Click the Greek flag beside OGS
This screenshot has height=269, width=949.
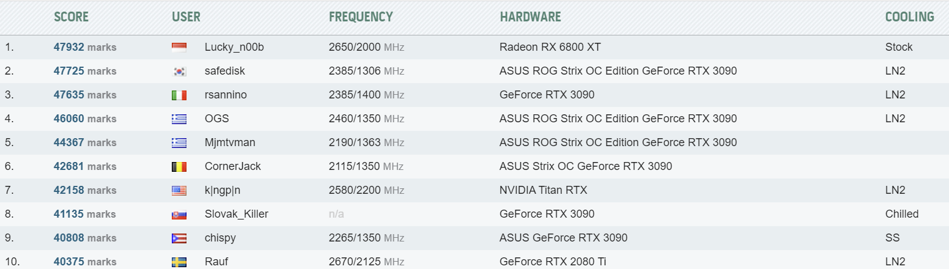tap(179, 119)
